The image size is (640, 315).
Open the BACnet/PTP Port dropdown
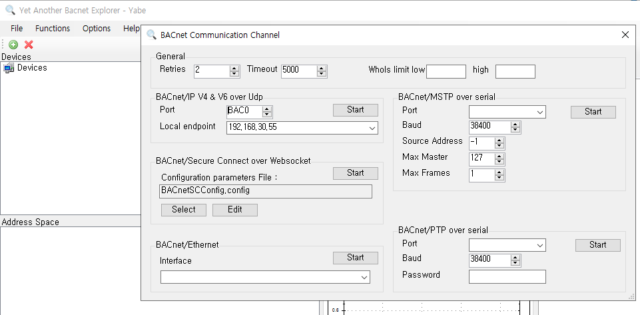(539, 246)
